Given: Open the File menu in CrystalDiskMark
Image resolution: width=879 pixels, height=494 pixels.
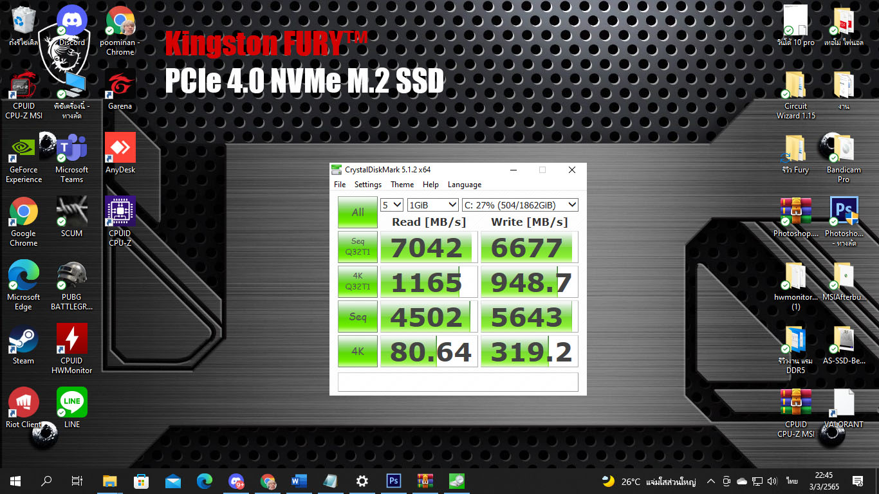Looking at the screenshot, I should pos(340,185).
